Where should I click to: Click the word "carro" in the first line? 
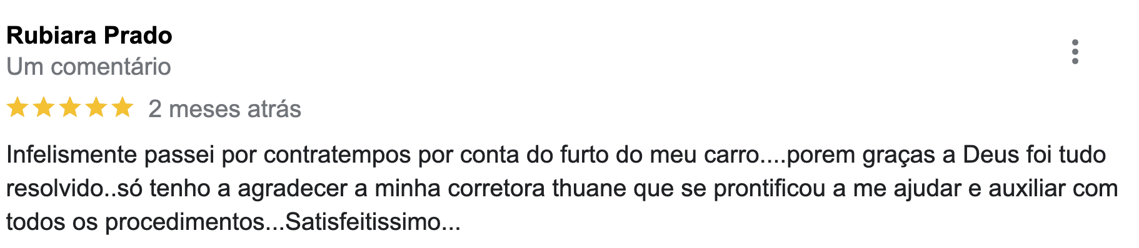[731, 155]
